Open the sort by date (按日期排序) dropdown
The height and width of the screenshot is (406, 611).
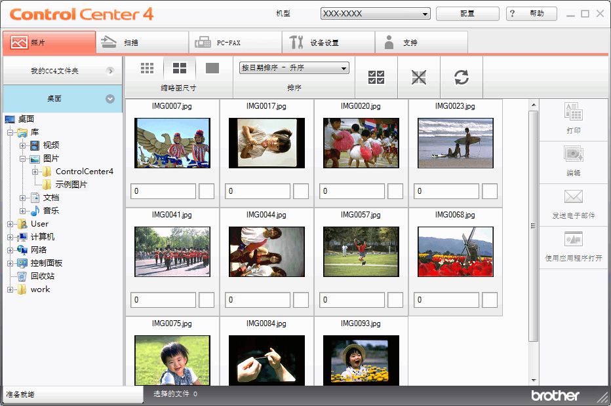[x=294, y=68]
